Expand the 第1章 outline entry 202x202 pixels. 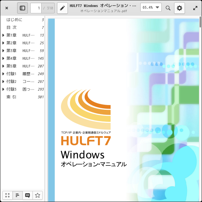[x=3, y=35]
